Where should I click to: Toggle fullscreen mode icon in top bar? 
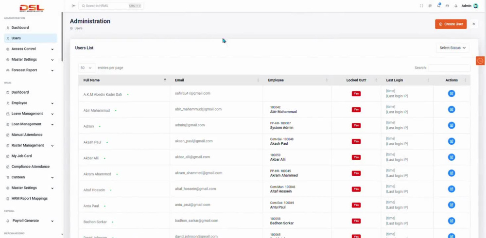[x=421, y=6]
